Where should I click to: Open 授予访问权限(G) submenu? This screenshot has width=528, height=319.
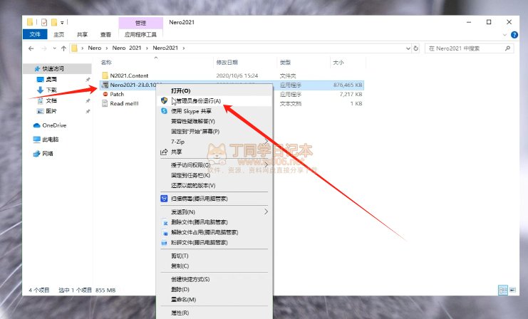point(214,165)
